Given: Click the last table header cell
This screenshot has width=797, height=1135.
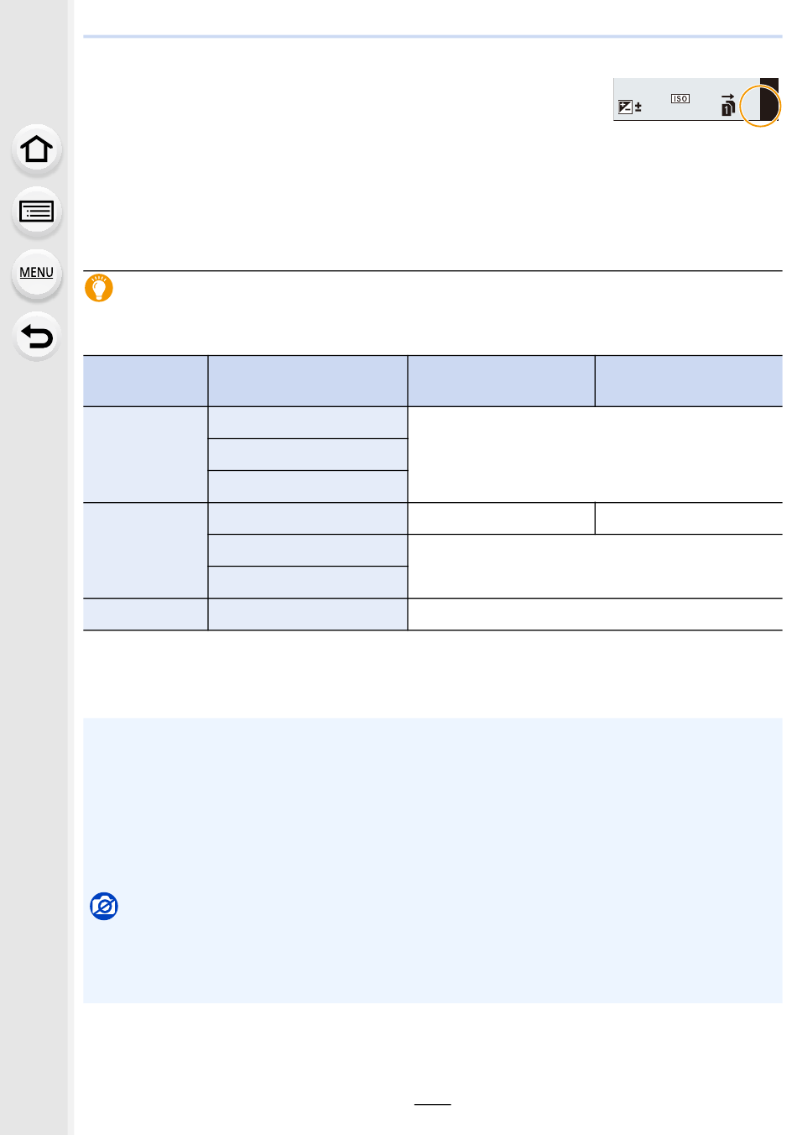Looking at the screenshot, I should [x=689, y=381].
